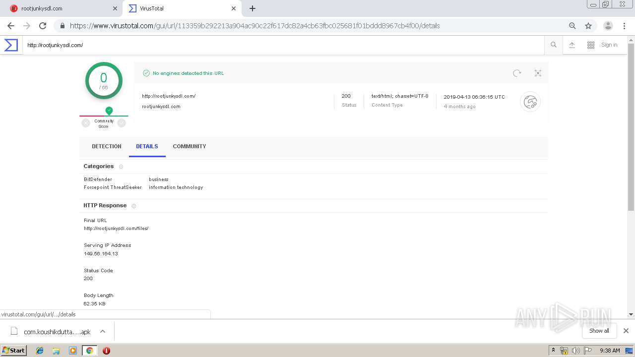Vote harmless with community check icon
The height and width of the screenshot is (357, 635).
(122, 123)
